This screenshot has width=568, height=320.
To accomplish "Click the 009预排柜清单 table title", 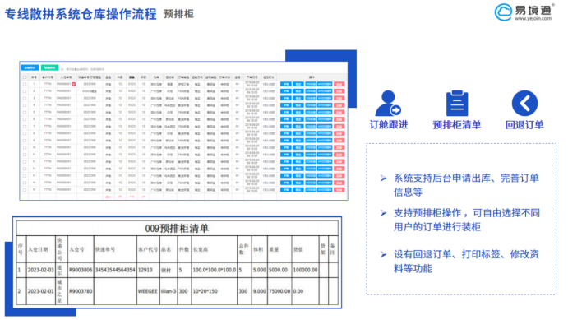I will tap(177, 229).
